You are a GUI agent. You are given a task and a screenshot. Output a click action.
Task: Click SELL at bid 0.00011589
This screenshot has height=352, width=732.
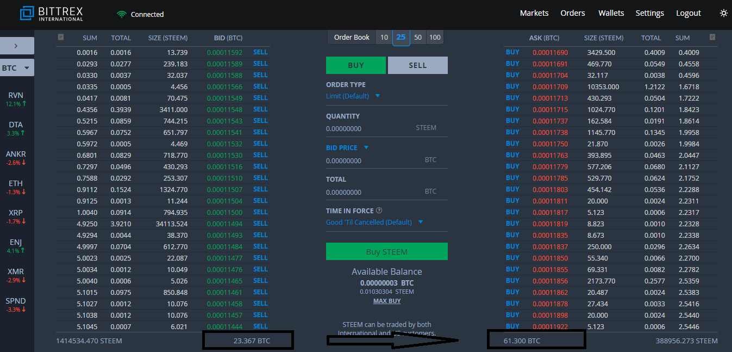260,64
